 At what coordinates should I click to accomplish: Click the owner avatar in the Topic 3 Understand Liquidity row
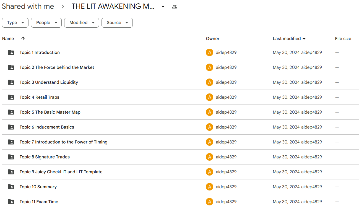click(x=210, y=82)
